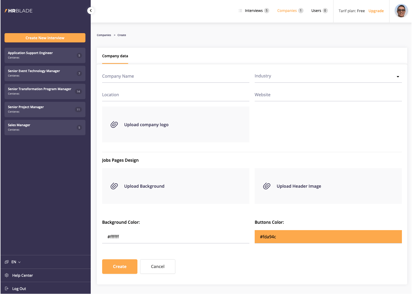
Task: Click the paperclip icon for Upload Header Image
Action: click(267, 186)
